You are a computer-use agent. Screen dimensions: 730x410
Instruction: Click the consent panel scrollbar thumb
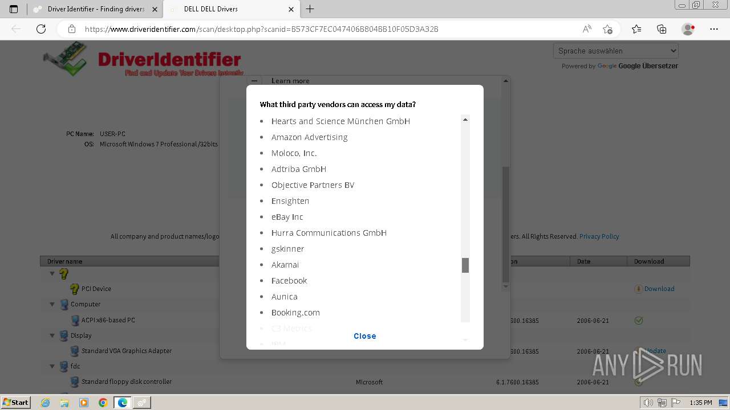coord(506,224)
